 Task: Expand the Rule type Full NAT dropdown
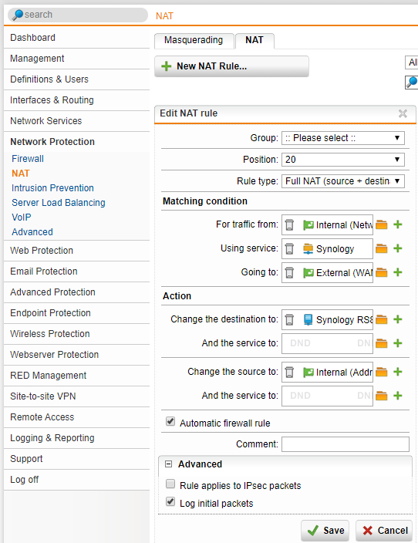(343, 180)
